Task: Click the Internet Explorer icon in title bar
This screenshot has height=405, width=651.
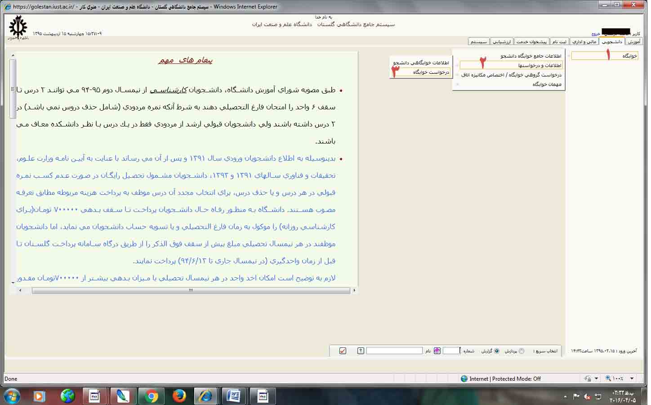Action: pos(7,7)
